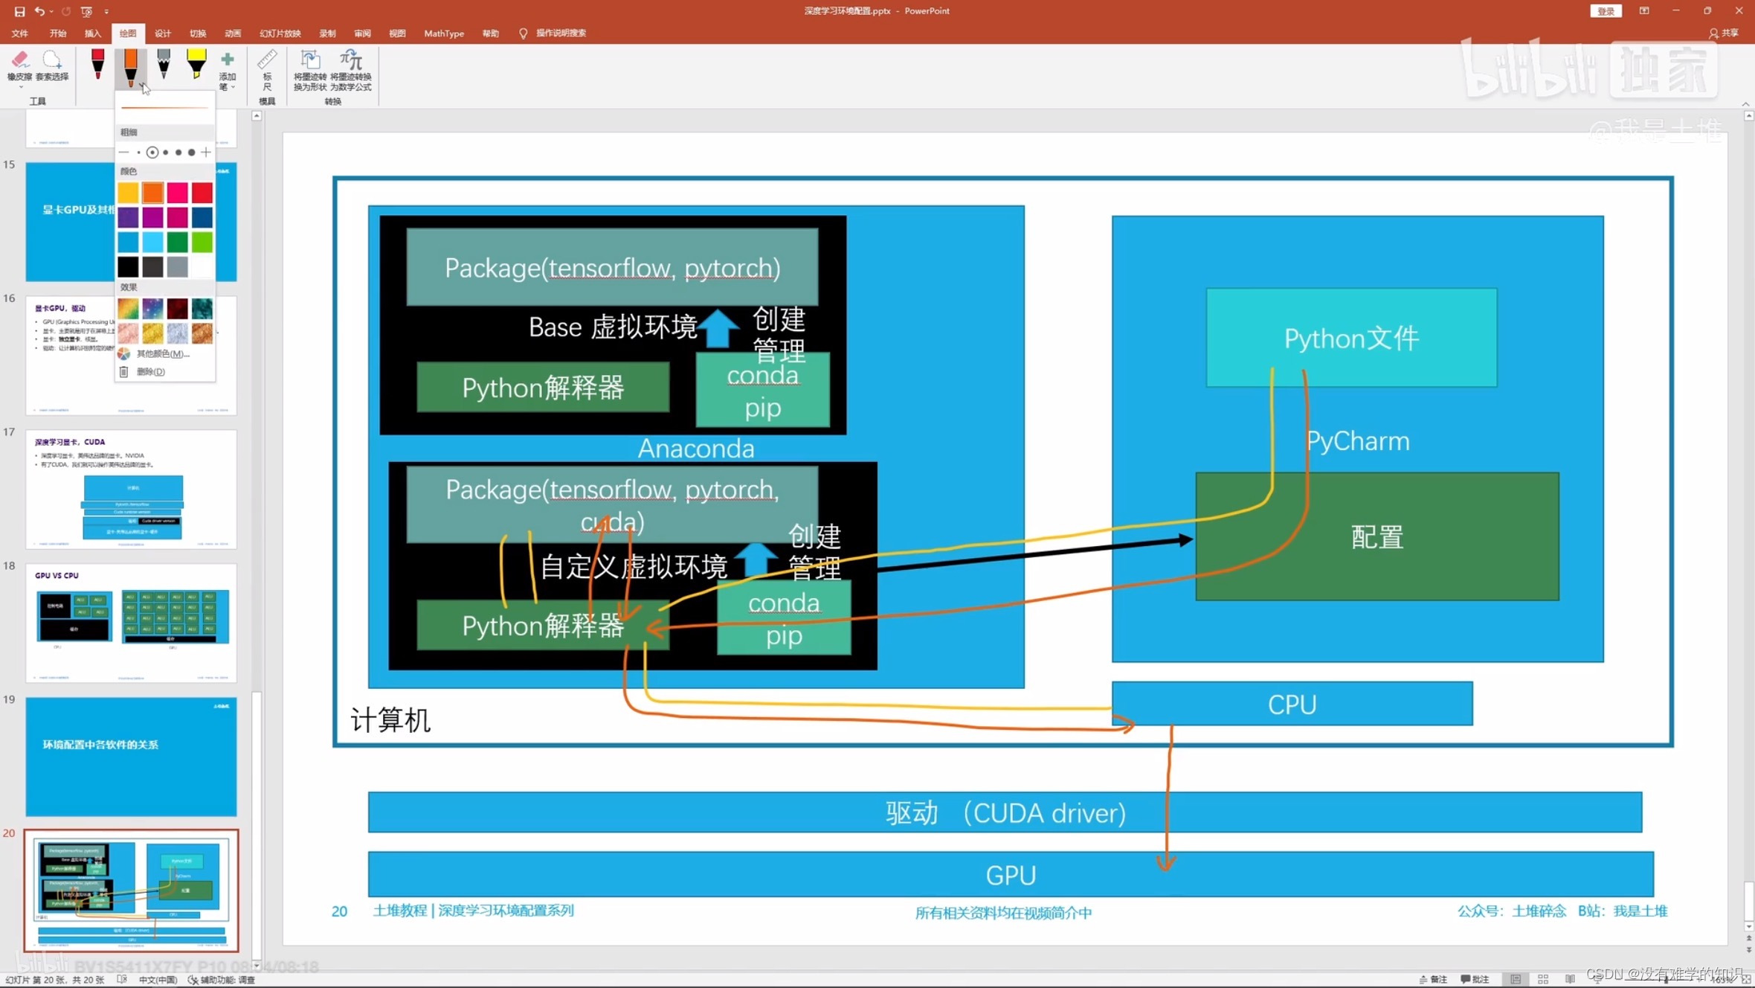Increase pen thickness with the plus icon
1755x988 pixels.
point(206,152)
